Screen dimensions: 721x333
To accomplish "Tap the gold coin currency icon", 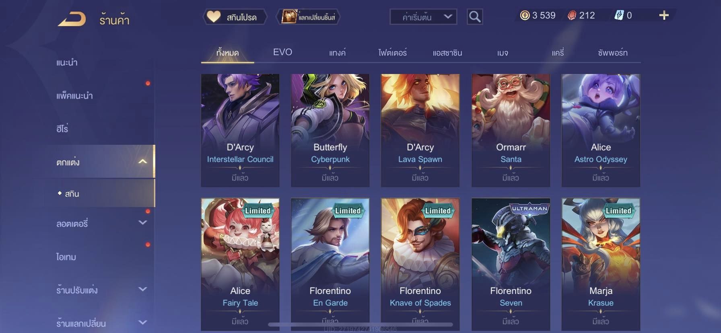I will (x=525, y=16).
